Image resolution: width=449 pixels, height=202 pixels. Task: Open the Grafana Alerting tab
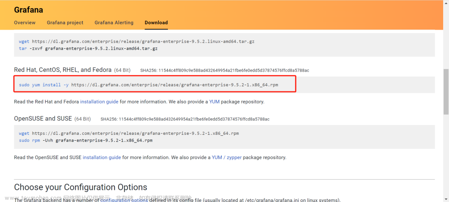114,22
